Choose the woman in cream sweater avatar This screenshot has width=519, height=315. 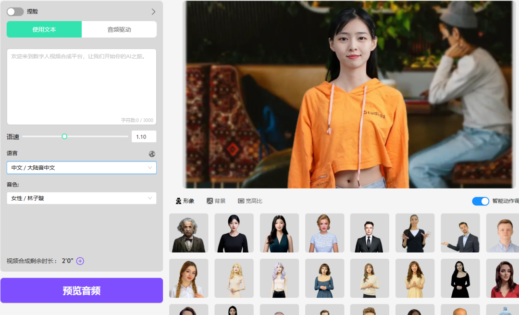point(370,278)
